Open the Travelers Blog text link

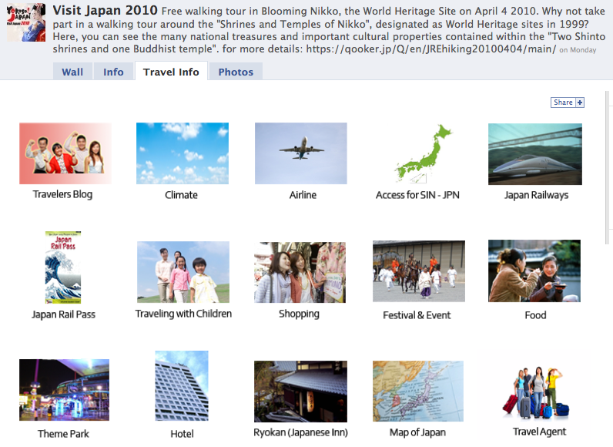point(62,194)
